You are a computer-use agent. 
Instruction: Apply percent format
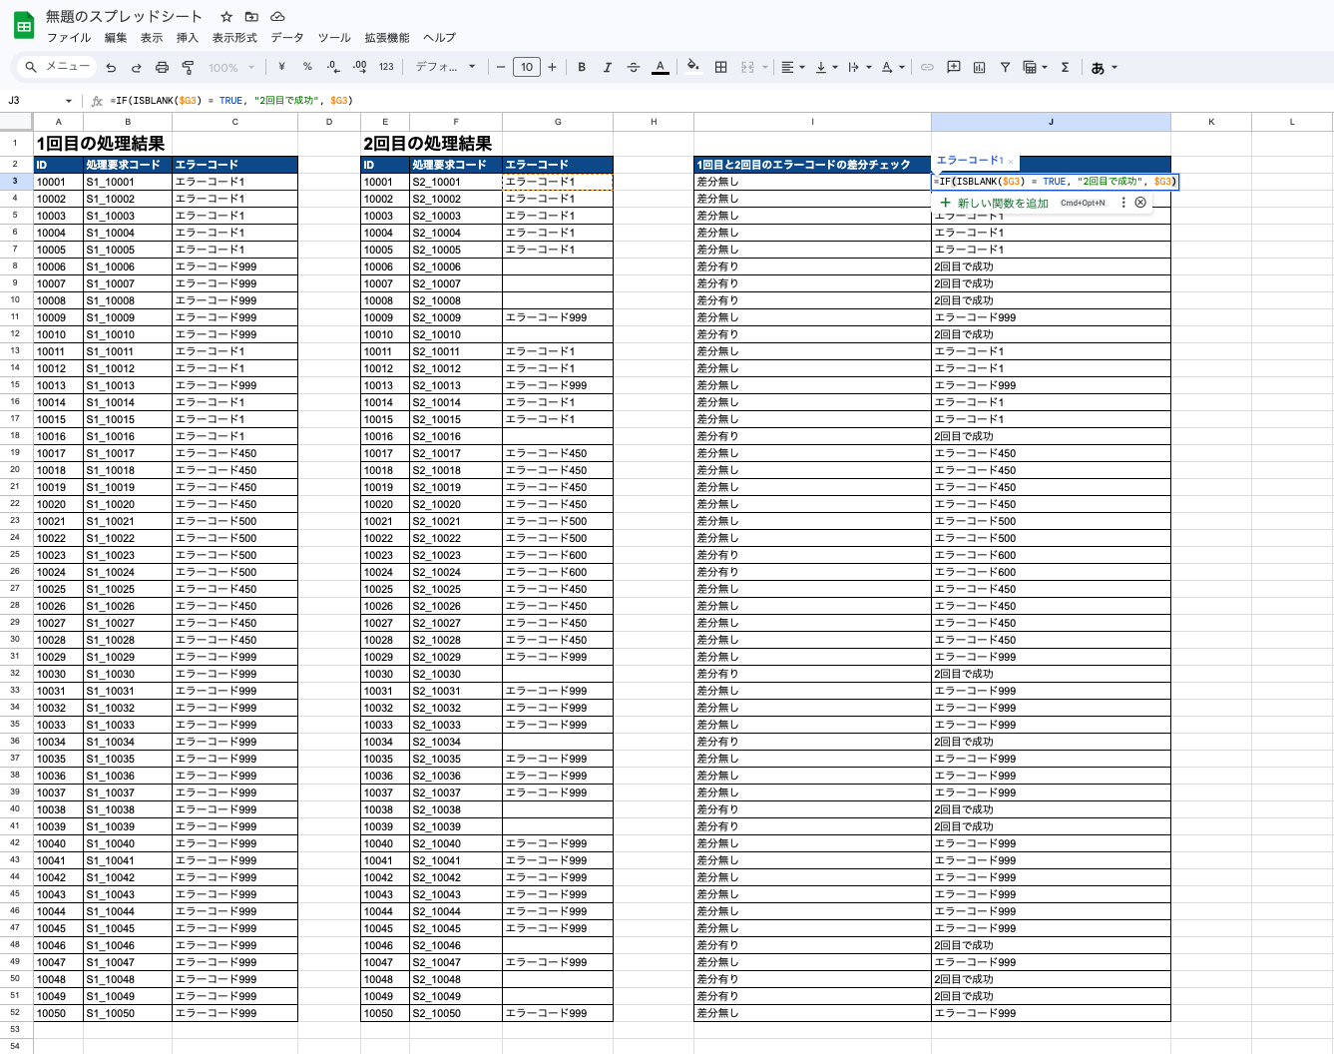tap(307, 67)
